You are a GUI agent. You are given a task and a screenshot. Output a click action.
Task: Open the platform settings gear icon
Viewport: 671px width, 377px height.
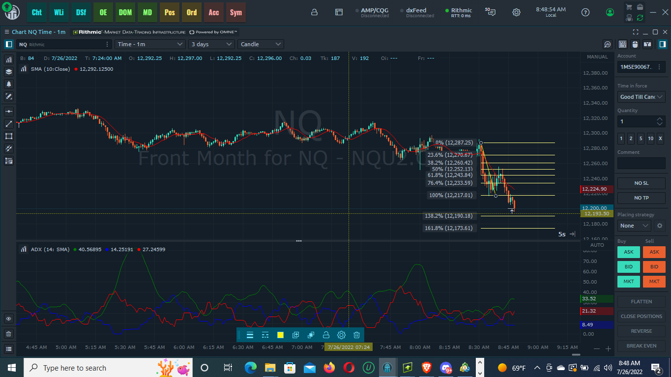tap(516, 12)
